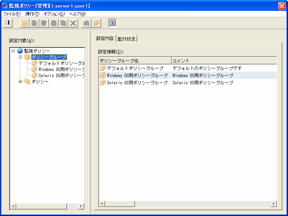Expand the ポリシー tree node
288x216 pixels.
tap(21, 81)
